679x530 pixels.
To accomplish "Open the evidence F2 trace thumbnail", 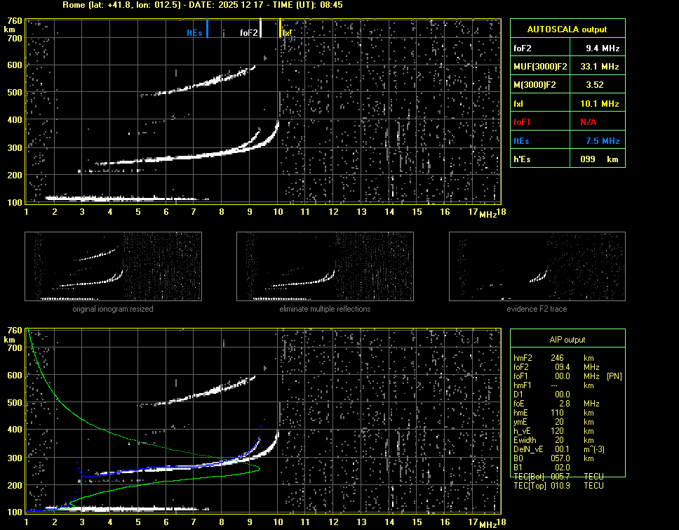I will (x=537, y=267).
